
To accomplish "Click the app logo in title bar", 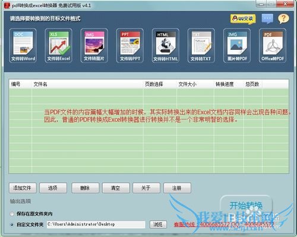I will (7, 5).
